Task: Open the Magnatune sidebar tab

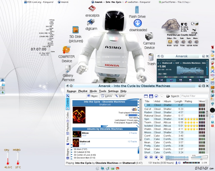Action: [x=67, y=154]
